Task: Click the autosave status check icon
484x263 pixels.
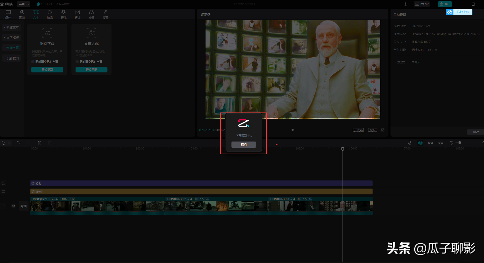Action: pyautogui.click(x=38, y=4)
